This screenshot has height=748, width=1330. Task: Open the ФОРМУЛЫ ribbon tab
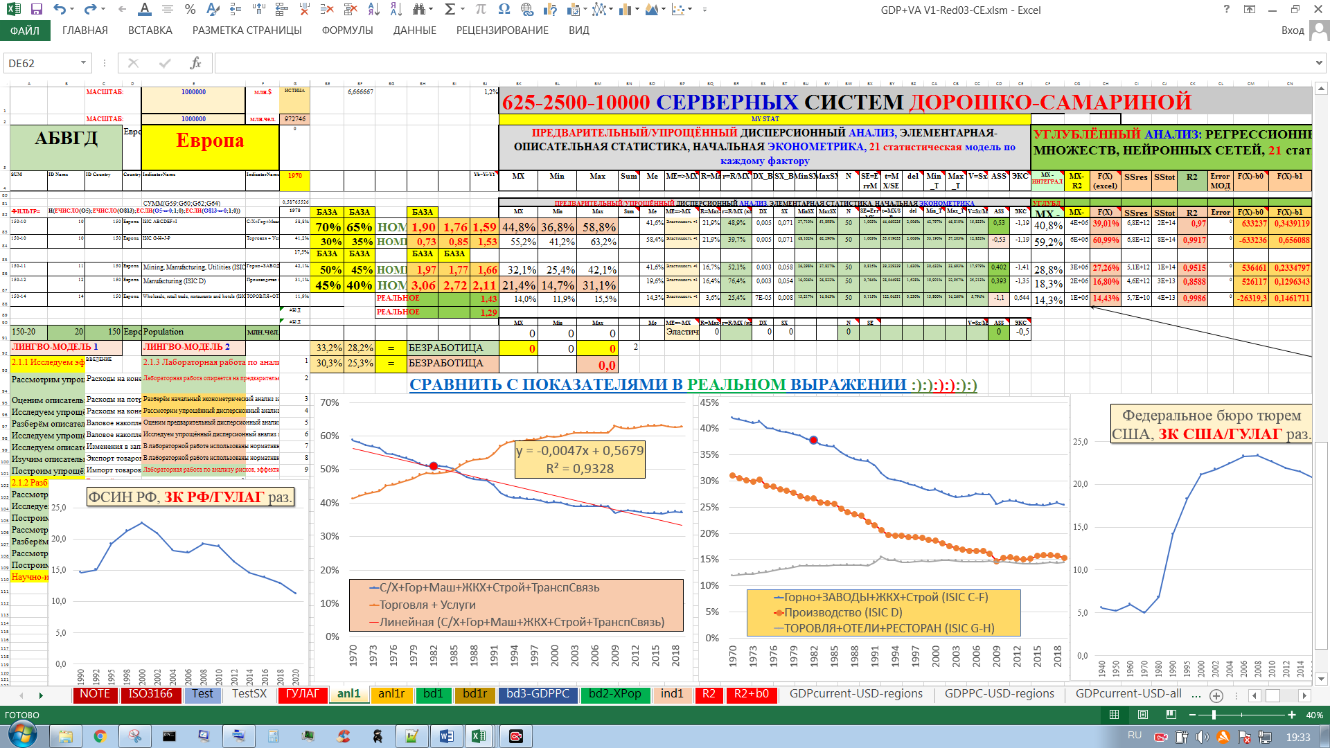tap(347, 30)
